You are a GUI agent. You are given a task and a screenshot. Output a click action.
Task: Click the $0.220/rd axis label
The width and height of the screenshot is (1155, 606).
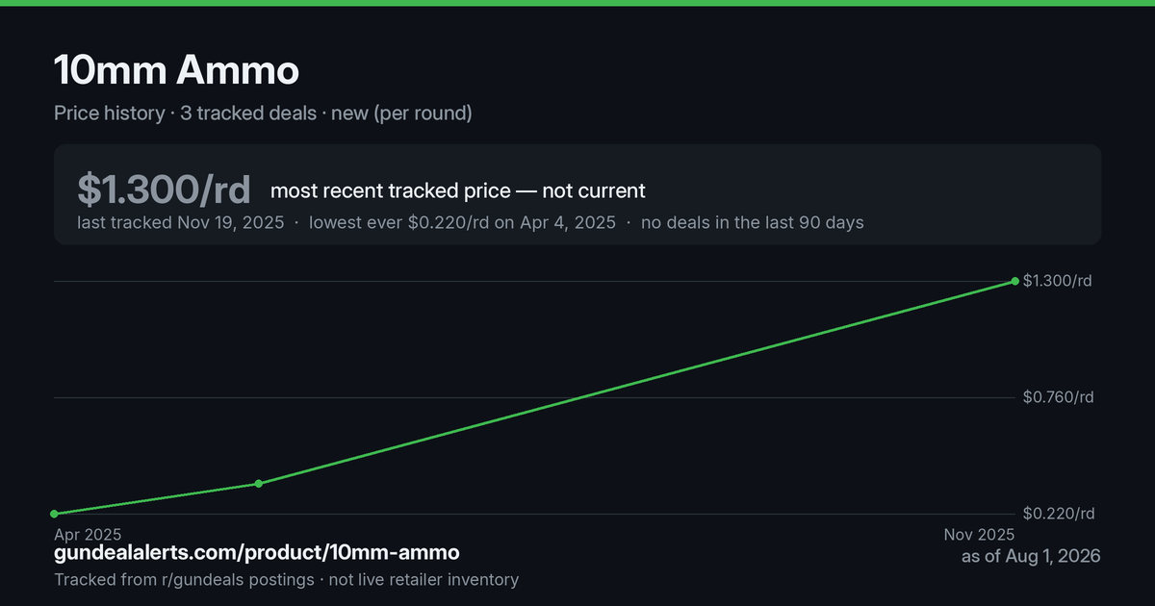pos(1058,514)
